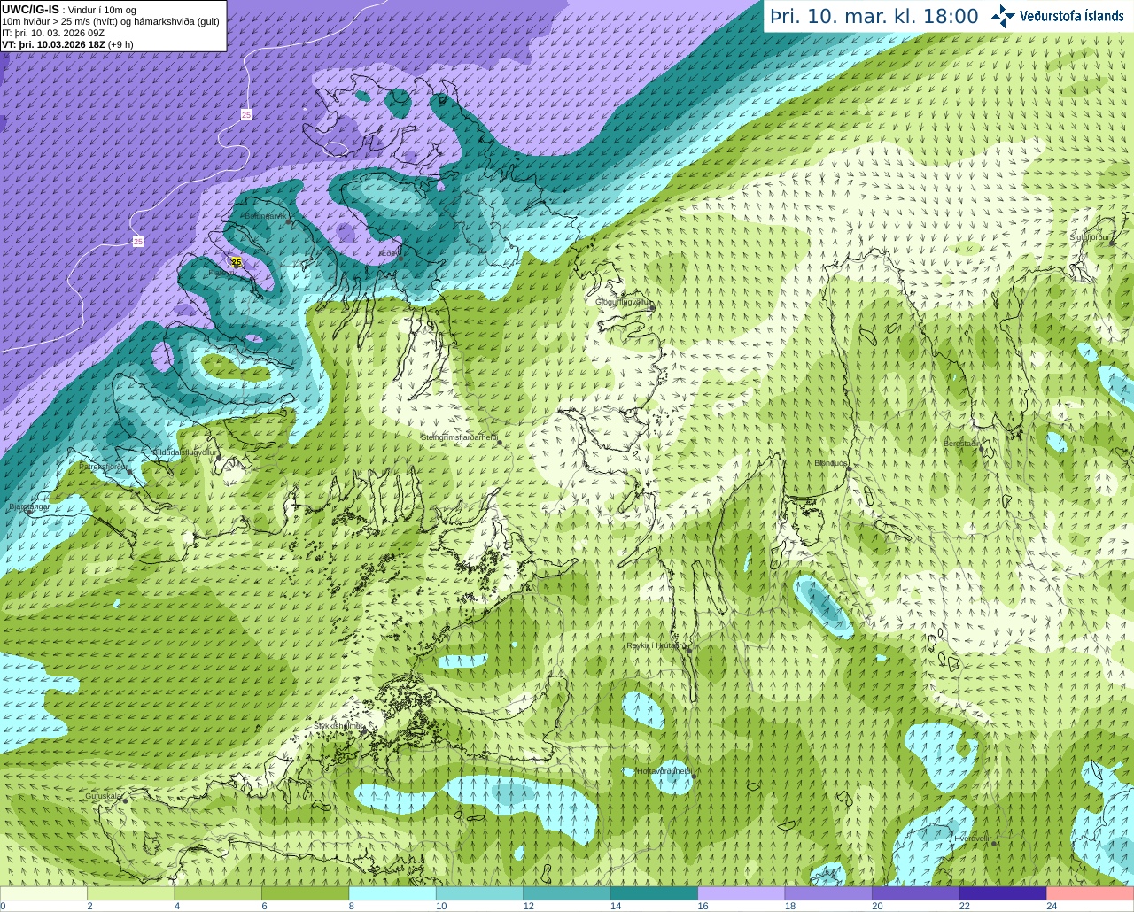Pick the 20–22 m/s violet legend swatch

pyautogui.click(x=916, y=893)
